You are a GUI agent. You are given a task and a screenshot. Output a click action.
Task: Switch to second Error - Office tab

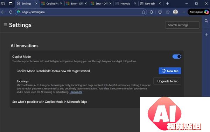(x=101, y=3)
